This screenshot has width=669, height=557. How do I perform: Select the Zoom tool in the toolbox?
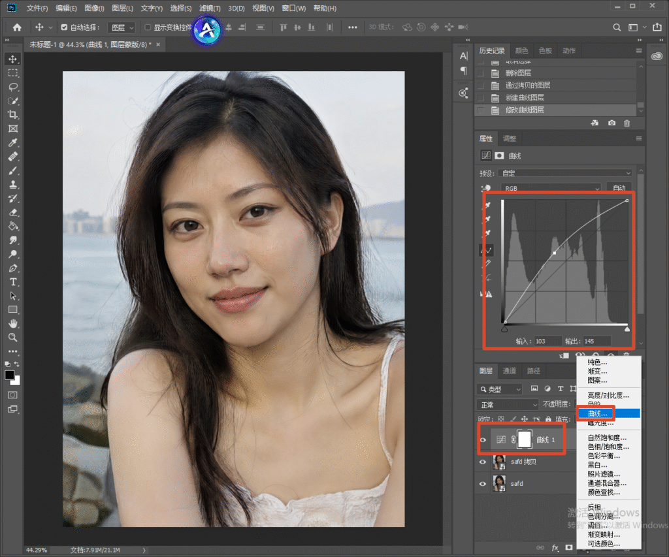click(13, 338)
